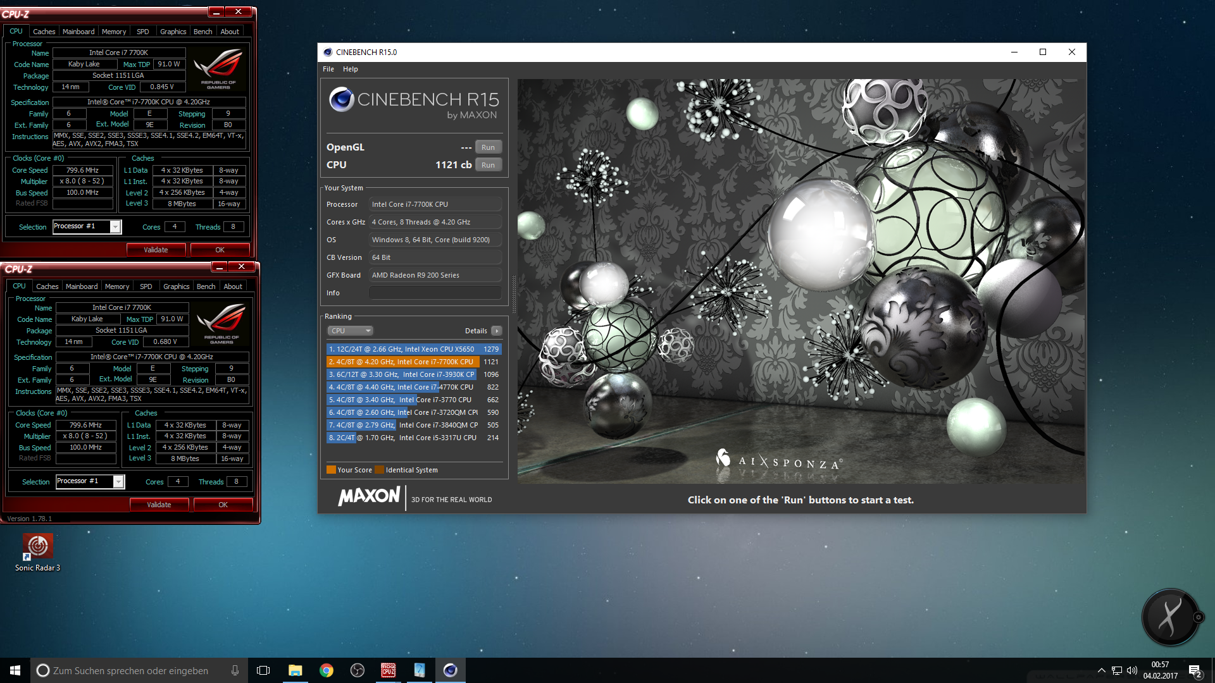Click the round X overlay widget

click(1169, 617)
